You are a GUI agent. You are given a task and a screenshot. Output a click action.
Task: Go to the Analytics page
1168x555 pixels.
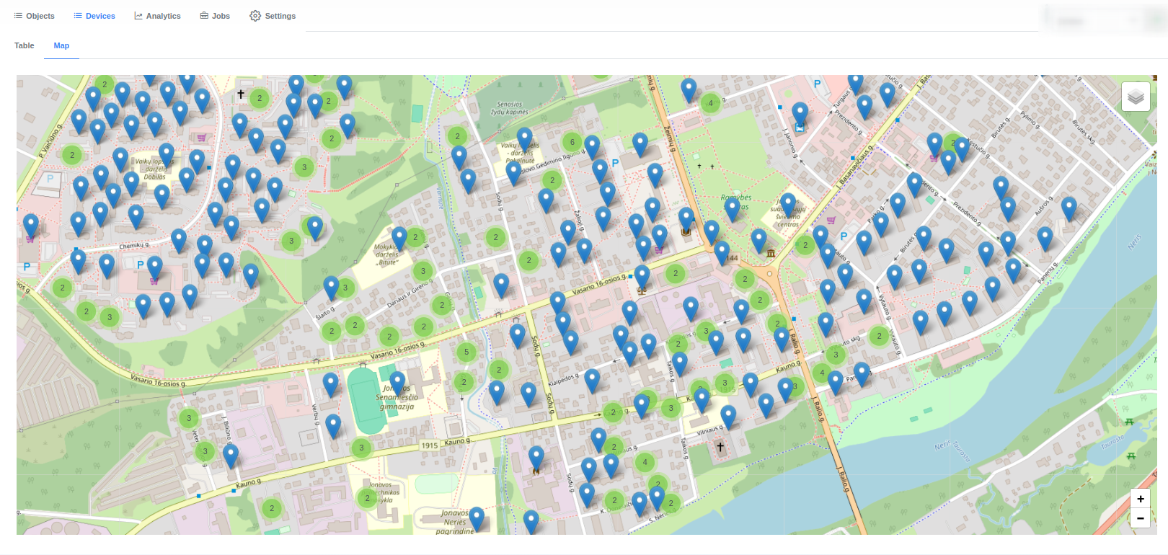pos(163,16)
